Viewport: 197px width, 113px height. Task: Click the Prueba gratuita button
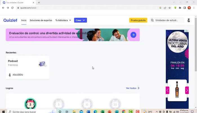pos(138,20)
